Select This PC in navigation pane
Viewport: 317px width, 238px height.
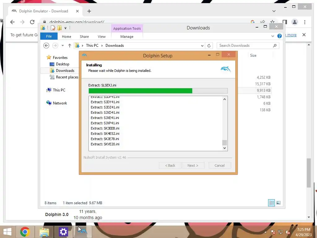coord(59,90)
